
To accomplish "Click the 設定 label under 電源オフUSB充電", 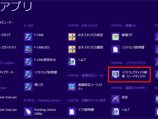I will click(125, 97).
